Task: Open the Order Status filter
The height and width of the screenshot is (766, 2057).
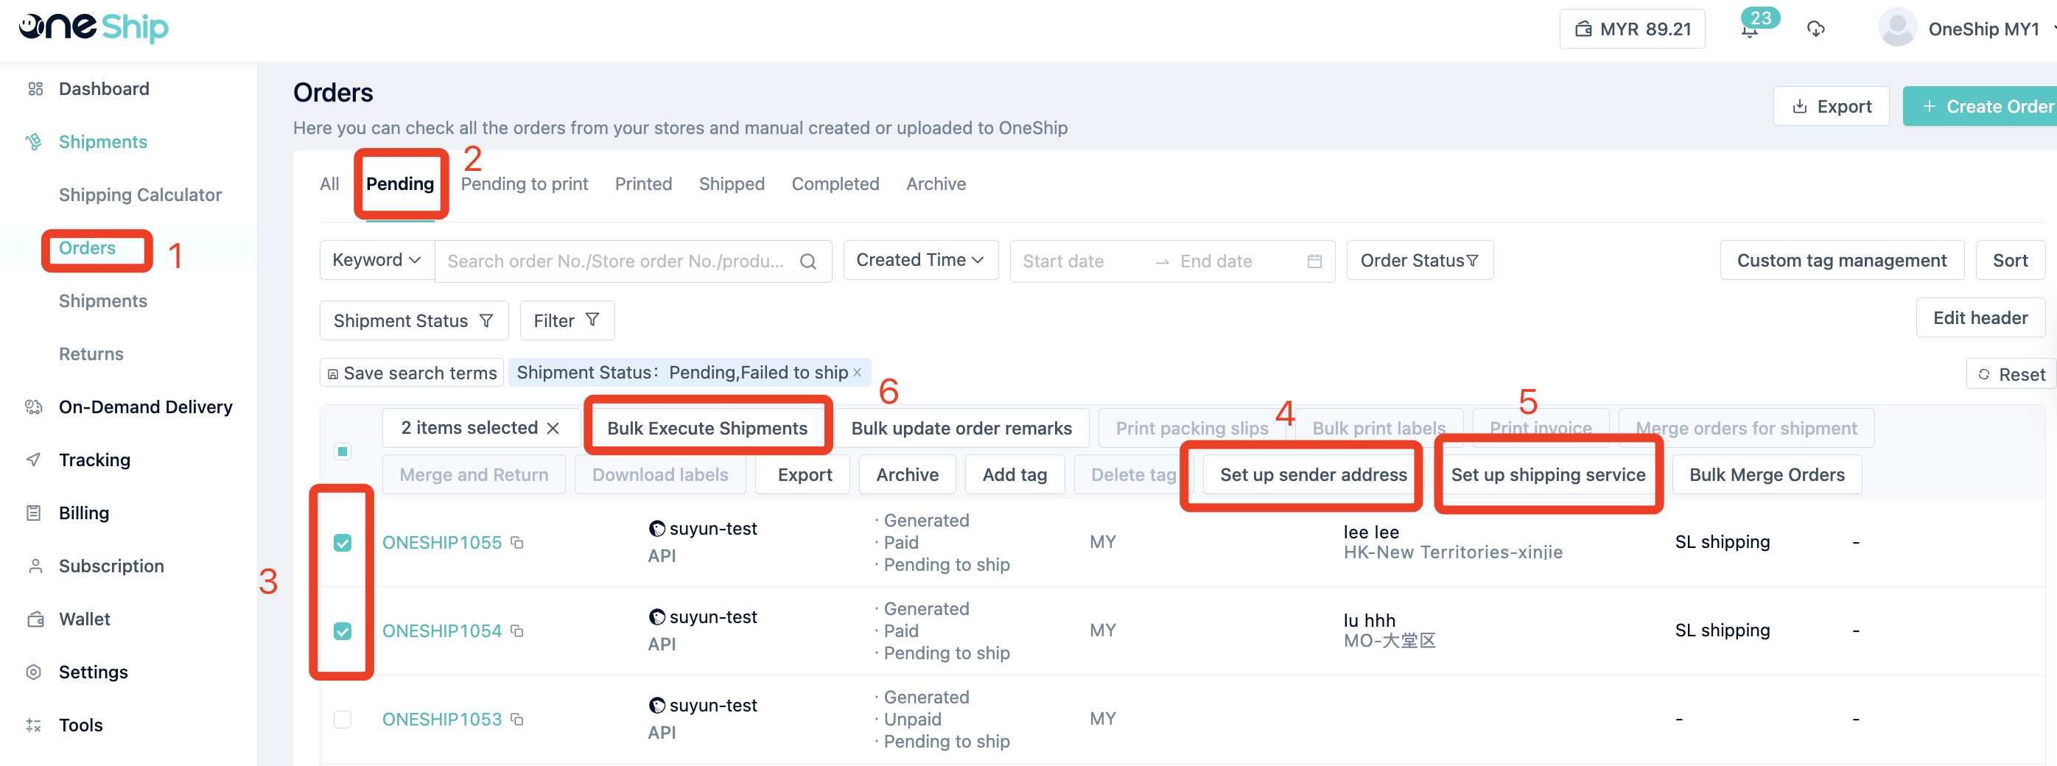Action: 1419,261
